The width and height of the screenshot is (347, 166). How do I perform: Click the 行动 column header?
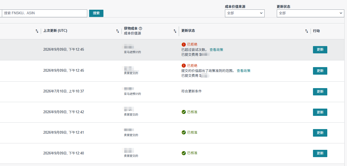pos(316,31)
